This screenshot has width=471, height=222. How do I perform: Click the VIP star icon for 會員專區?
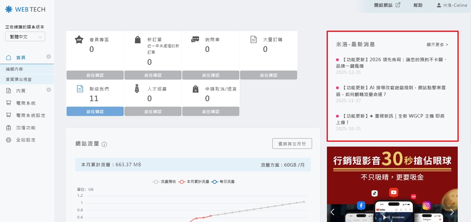(79, 39)
